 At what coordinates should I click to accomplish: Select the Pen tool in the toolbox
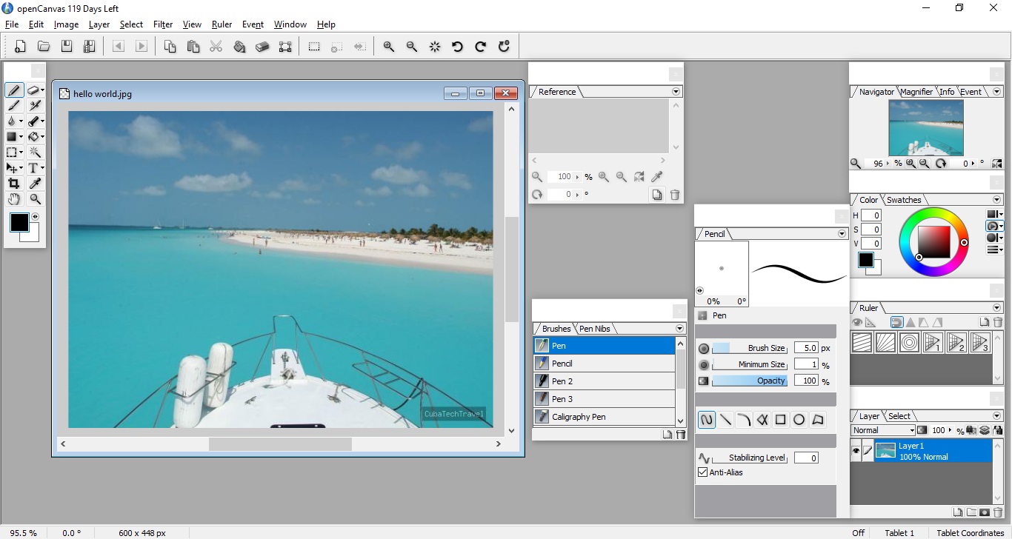[x=14, y=90]
